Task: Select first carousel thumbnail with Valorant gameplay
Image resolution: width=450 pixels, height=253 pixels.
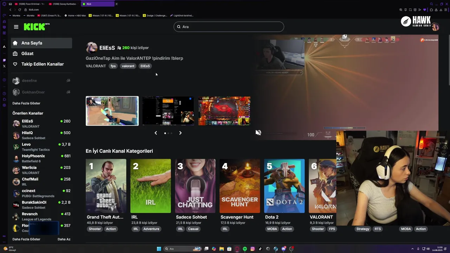Action: tap(112, 111)
